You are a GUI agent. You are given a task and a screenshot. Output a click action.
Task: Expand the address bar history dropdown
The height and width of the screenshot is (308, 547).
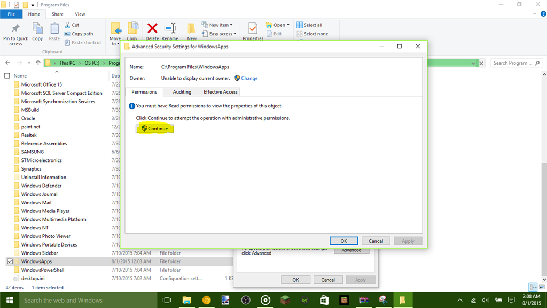[473, 63]
